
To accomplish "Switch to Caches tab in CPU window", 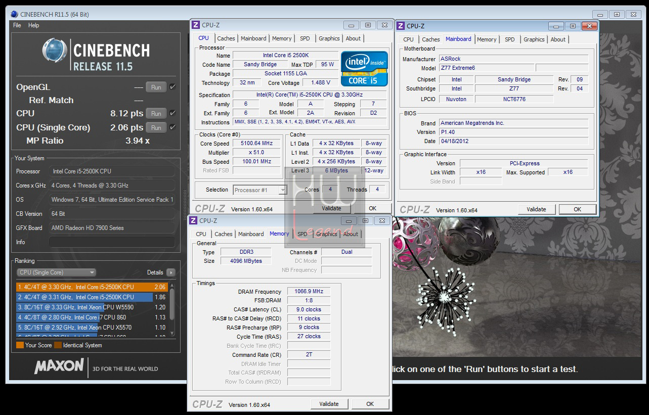I will tap(226, 38).
